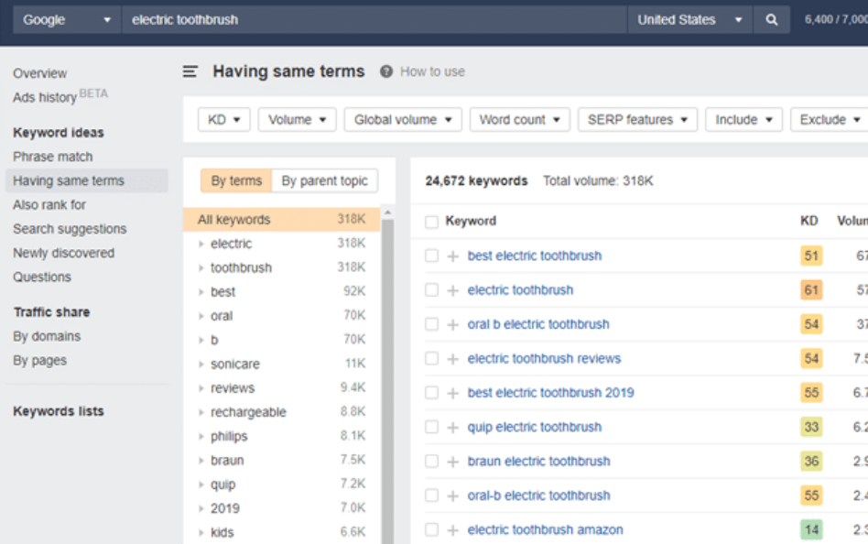Screen dimensions: 868x544
Task: Expand the 'philips' term group
Action: click(201, 437)
